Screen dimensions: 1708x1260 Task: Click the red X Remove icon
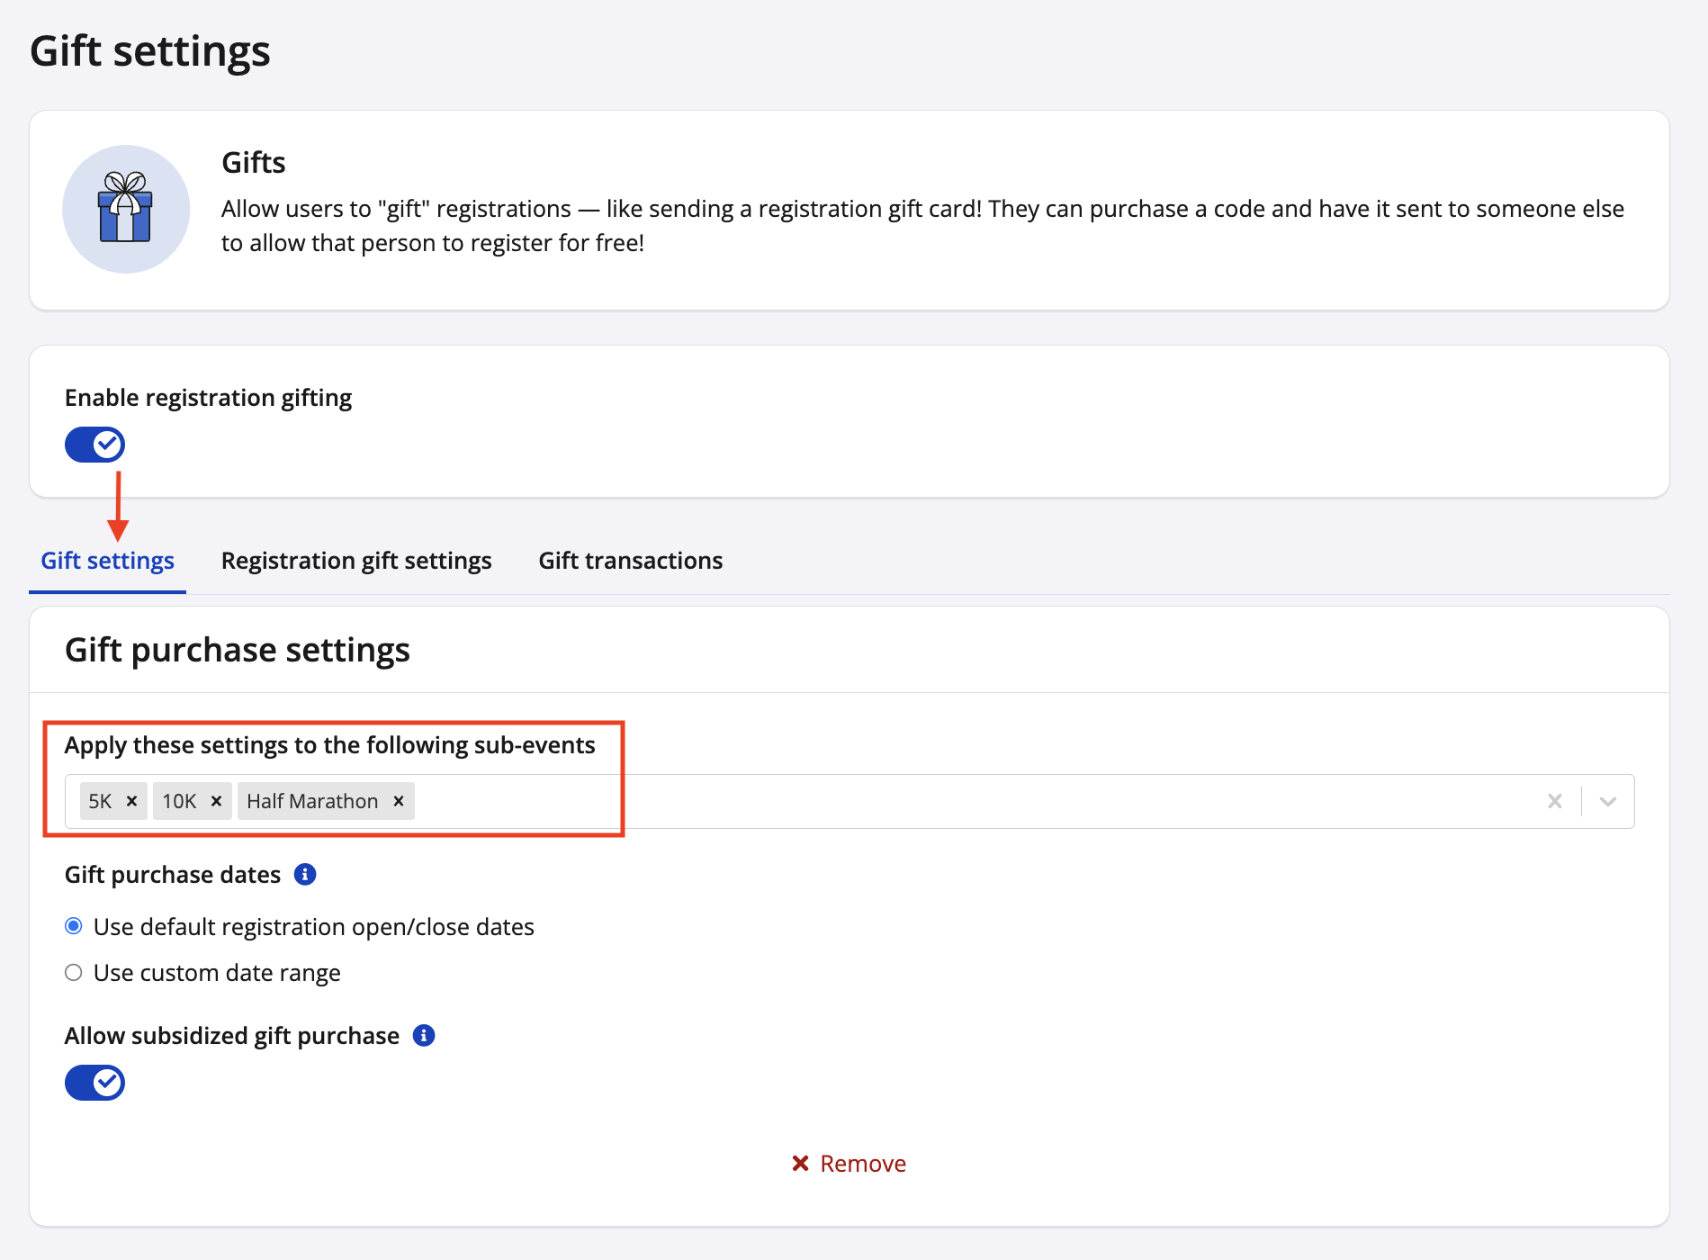point(800,1164)
